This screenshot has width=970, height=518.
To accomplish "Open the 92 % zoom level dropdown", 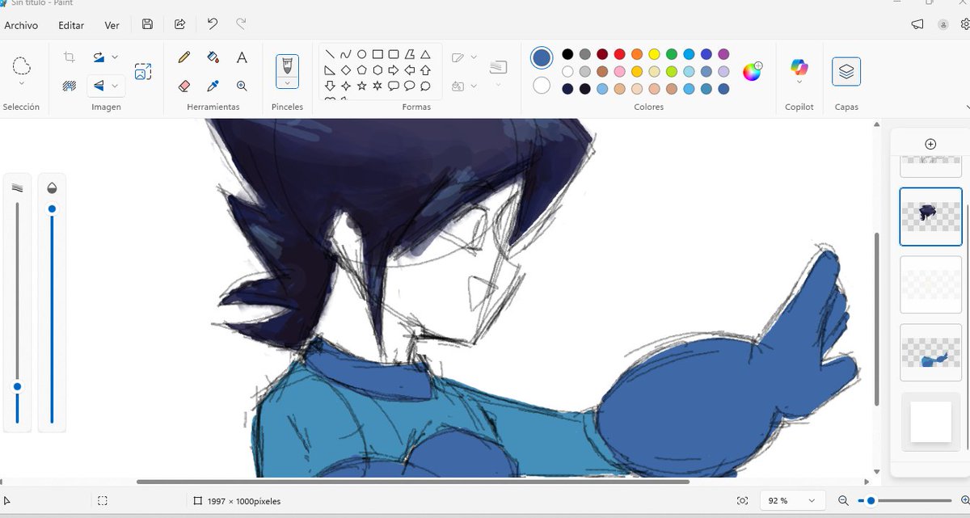I will (793, 501).
